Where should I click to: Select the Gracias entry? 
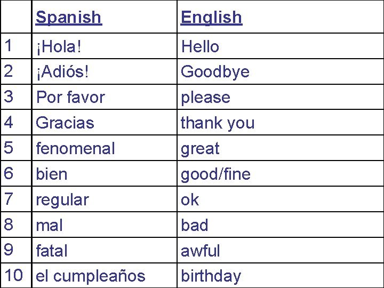65,123
